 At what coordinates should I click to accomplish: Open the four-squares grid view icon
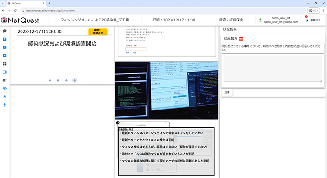click(5, 64)
